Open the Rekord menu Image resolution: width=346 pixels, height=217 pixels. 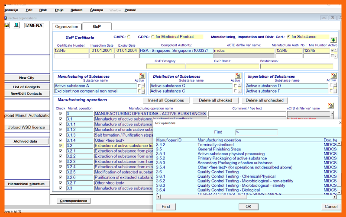(76, 10)
